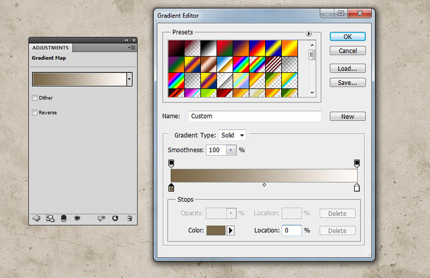Open the Presets flyout menu arrow
430x278 pixels.
pos(308,33)
